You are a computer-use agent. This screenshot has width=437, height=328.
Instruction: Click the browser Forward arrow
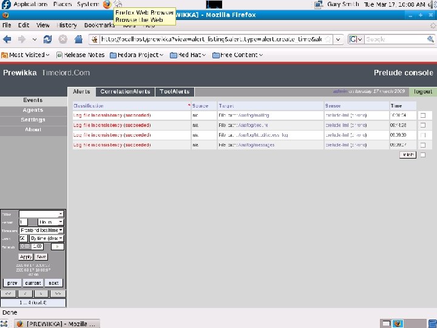(21, 39)
